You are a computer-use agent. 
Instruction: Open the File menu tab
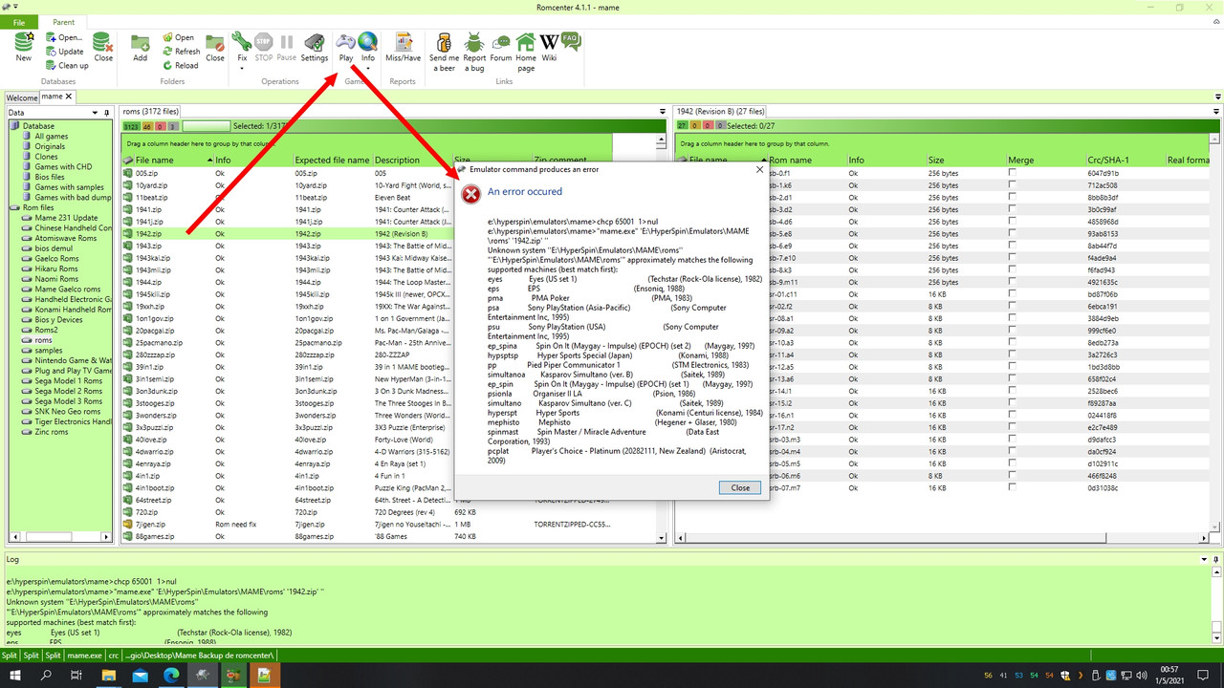click(20, 22)
